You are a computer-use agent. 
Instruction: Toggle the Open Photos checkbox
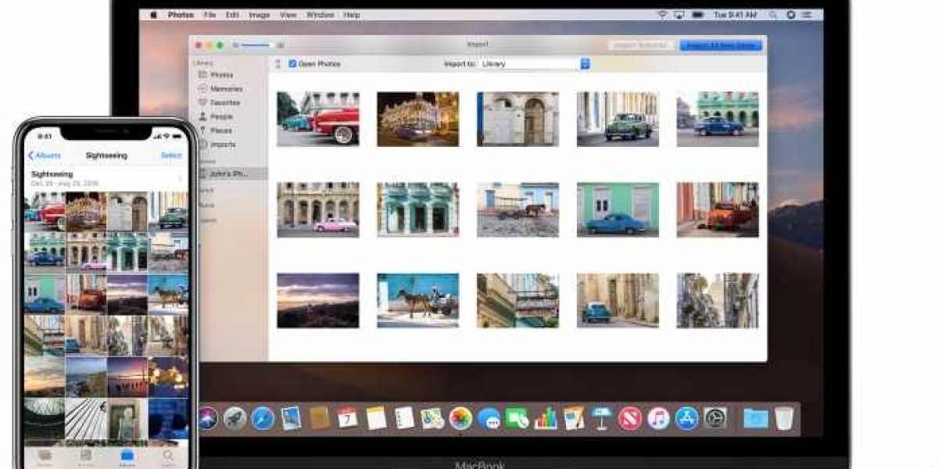292,64
